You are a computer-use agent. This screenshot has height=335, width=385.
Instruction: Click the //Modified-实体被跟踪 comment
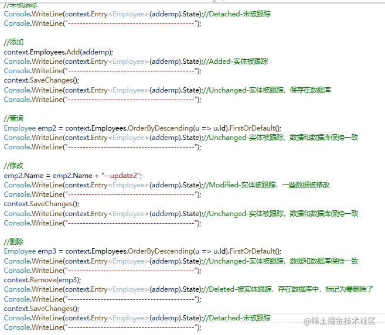pos(267,185)
